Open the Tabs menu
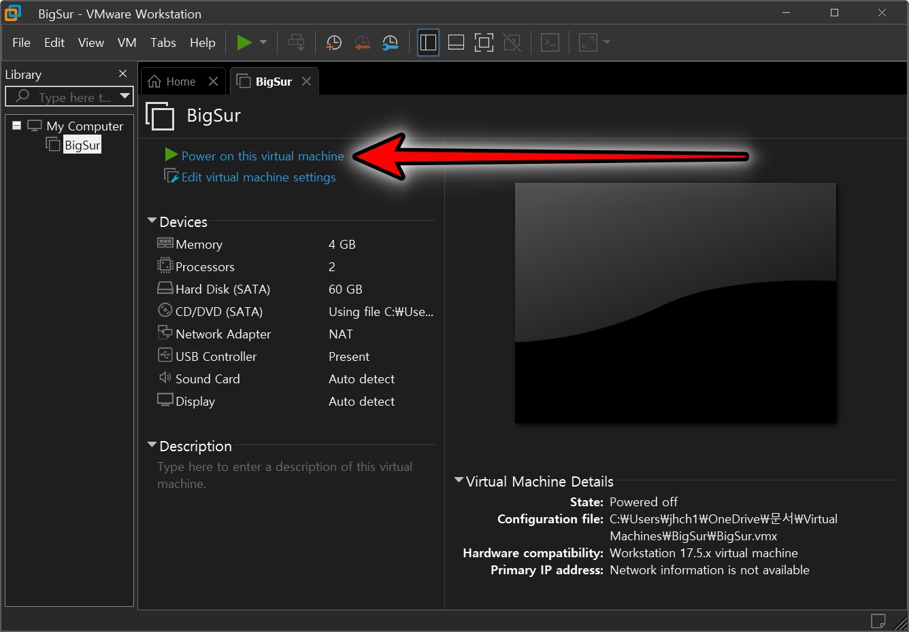The height and width of the screenshot is (632, 909). (x=163, y=43)
